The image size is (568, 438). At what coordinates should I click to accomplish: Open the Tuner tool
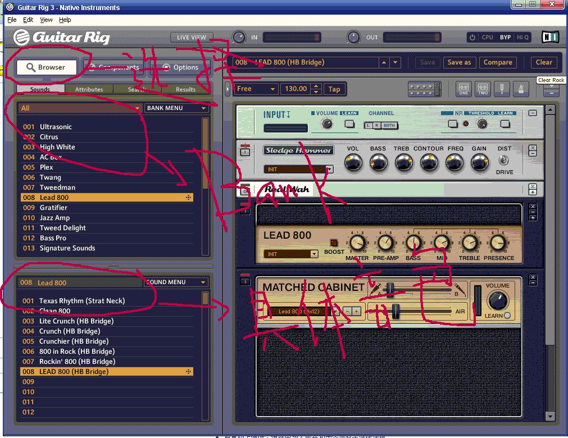[x=502, y=89]
